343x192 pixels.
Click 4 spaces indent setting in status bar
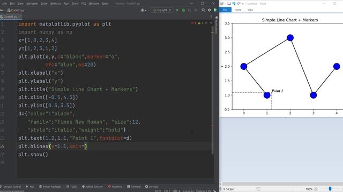[188, 191]
